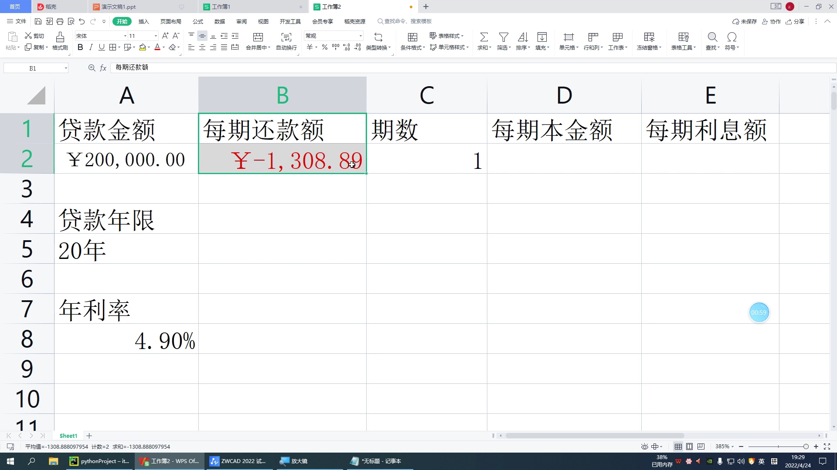Click the Conditional Formatting (条件格式) icon
Screen dimensions: 837x470
click(412, 37)
